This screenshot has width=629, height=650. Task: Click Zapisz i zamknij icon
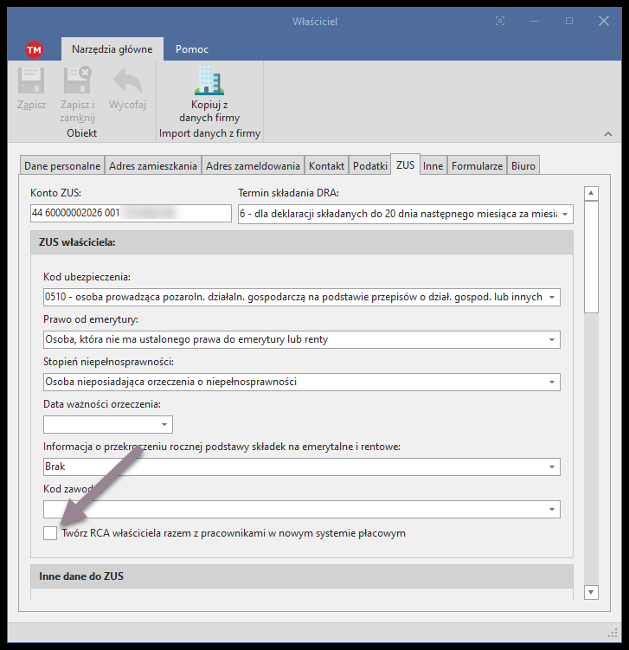coord(77,82)
